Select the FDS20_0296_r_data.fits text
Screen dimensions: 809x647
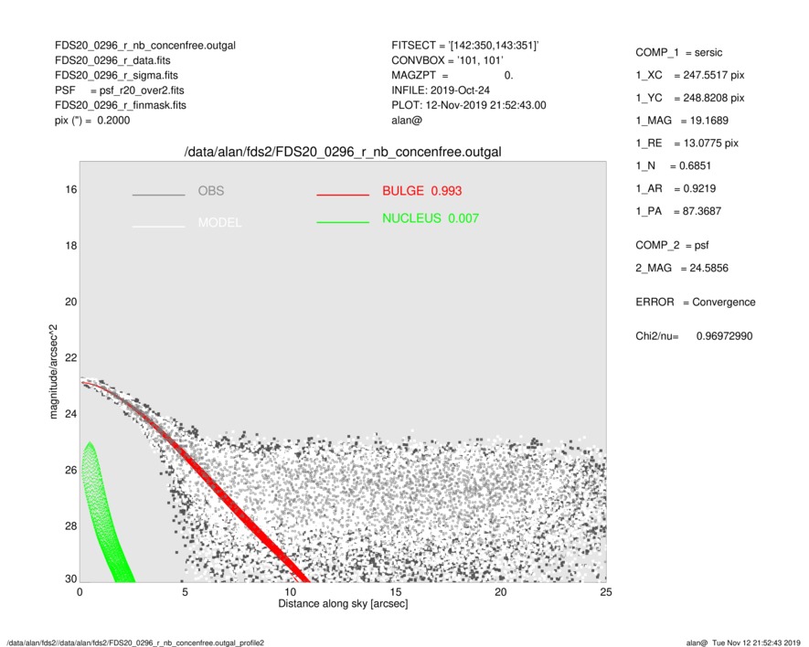(112, 60)
